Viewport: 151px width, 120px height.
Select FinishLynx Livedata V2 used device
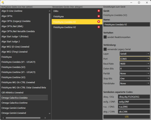point(77,22)
